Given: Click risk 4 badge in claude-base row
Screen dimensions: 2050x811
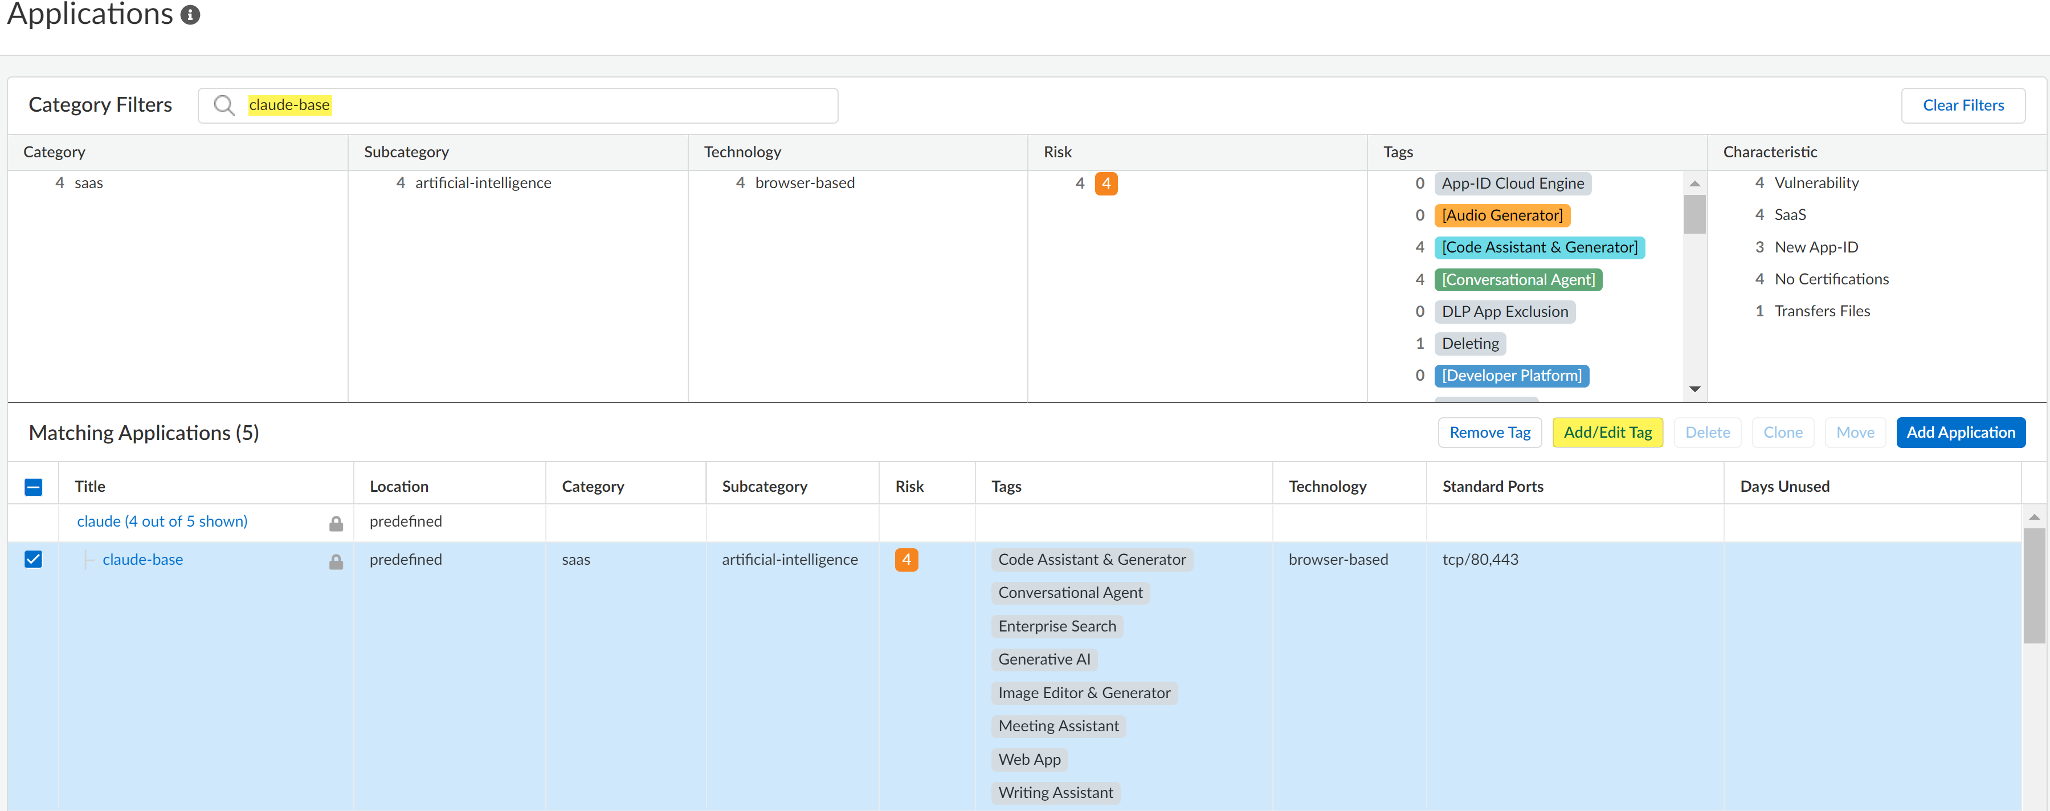Looking at the screenshot, I should click(905, 560).
